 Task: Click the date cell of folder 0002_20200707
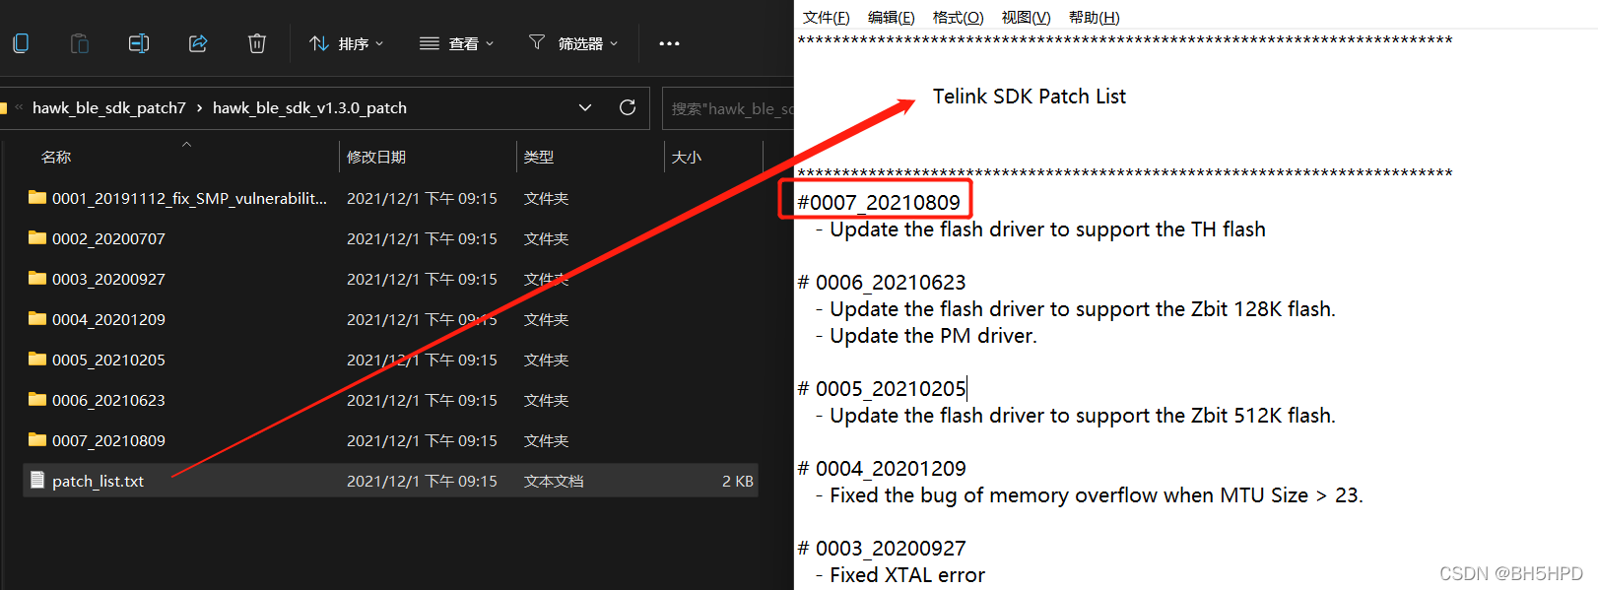422,238
